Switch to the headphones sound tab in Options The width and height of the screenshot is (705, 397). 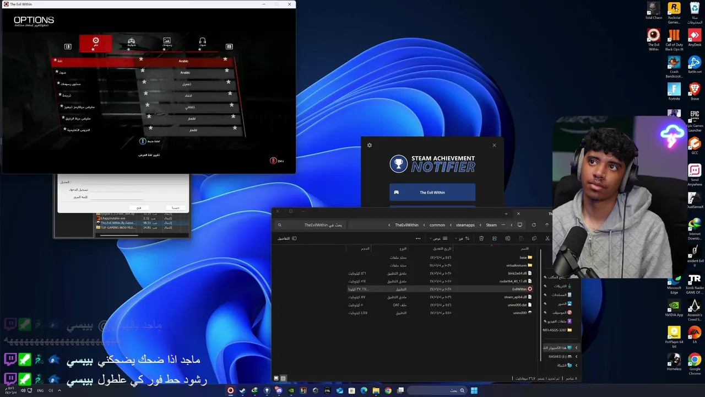pyautogui.click(x=202, y=42)
